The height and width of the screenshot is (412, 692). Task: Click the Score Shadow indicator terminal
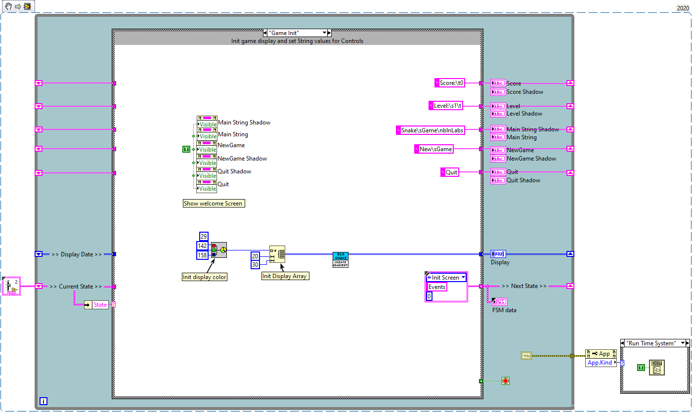coord(498,92)
